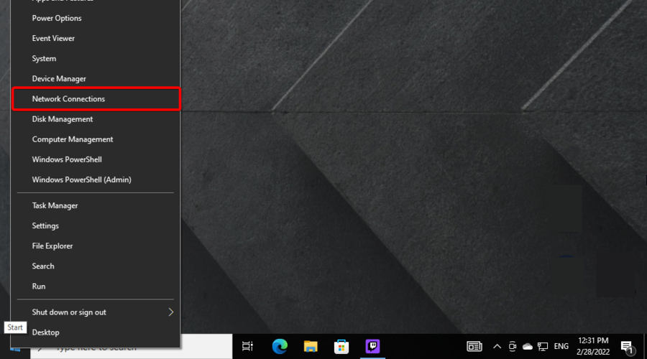This screenshot has height=359, width=647.
Task: Open File Explorer taskbar icon
Action: pyautogui.click(x=311, y=346)
